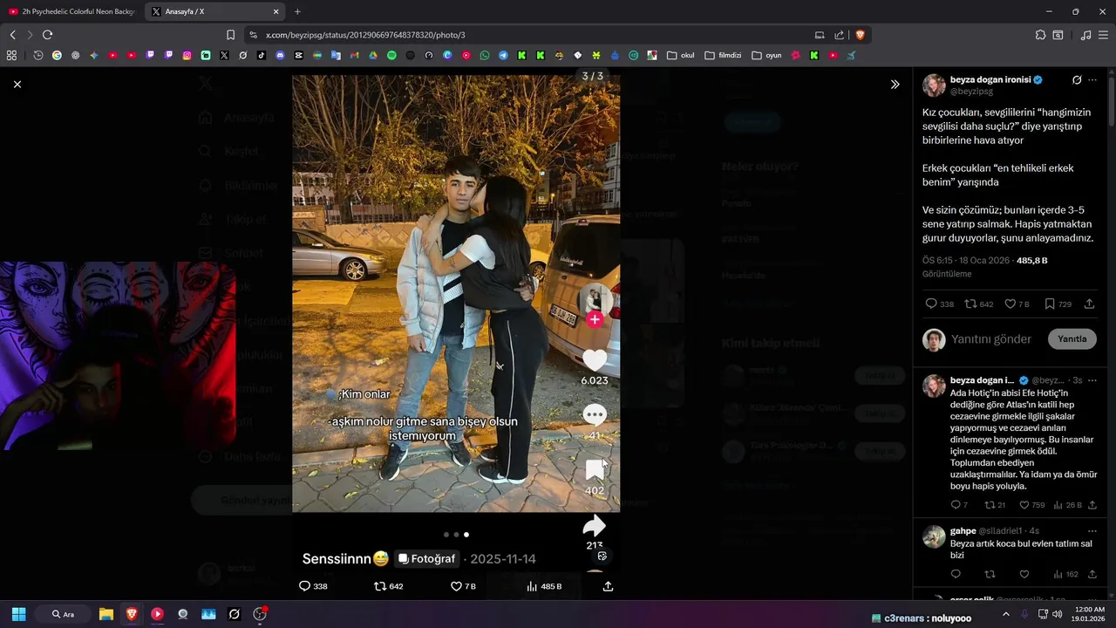
Task: Open the Spotify bookmark icon
Action: coord(391,55)
